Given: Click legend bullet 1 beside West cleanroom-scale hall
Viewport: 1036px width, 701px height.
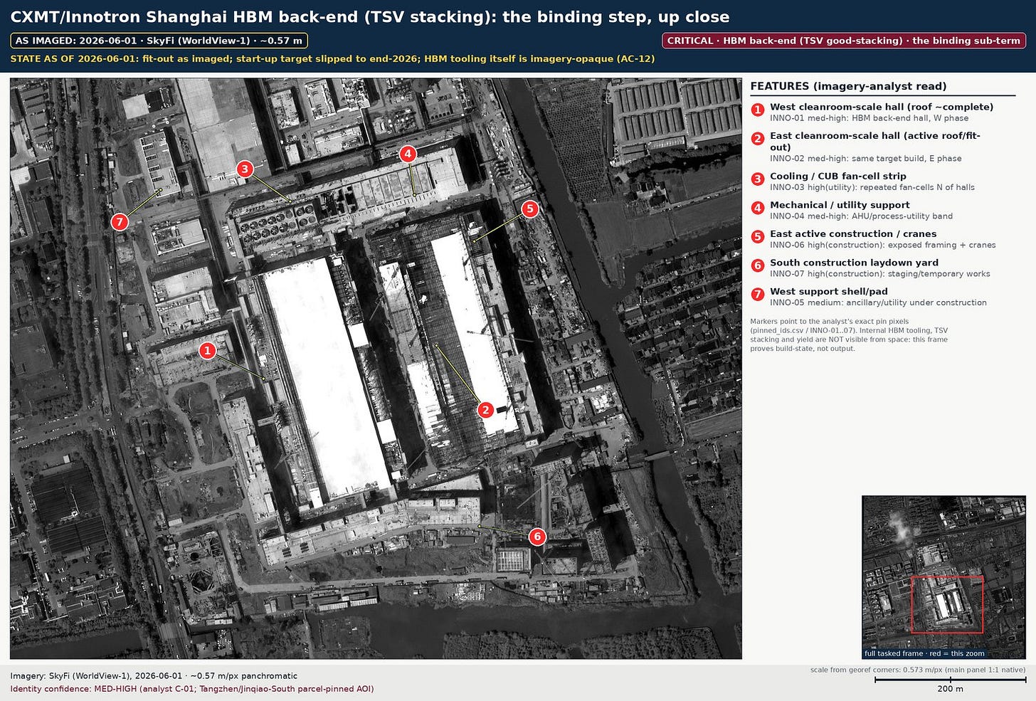Looking at the screenshot, I should 758,110.
